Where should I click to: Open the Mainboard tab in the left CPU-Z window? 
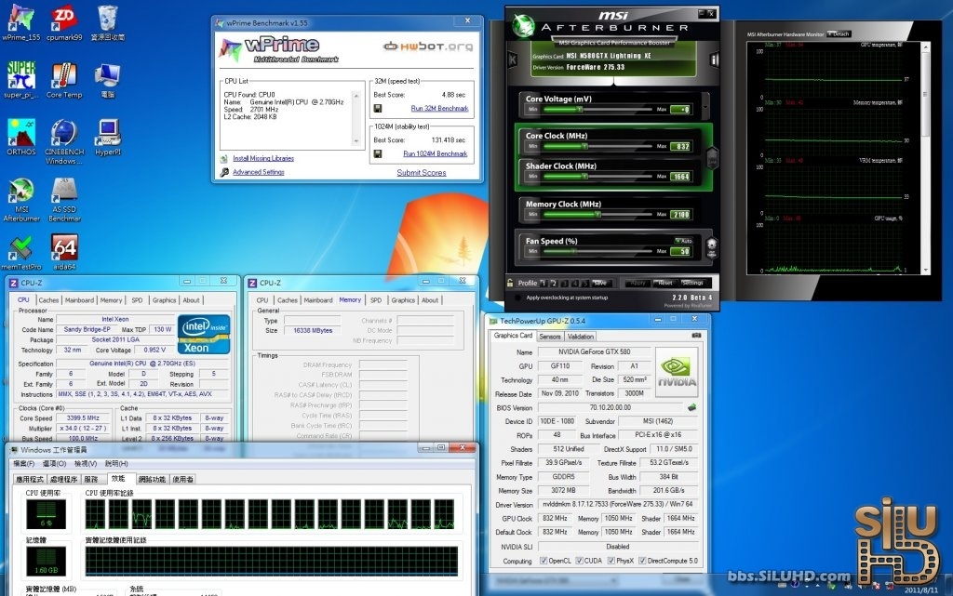[x=79, y=300]
